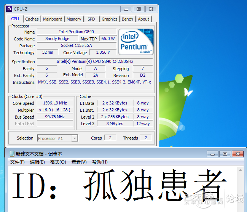Close the CPU-Z window

point(151,9)
